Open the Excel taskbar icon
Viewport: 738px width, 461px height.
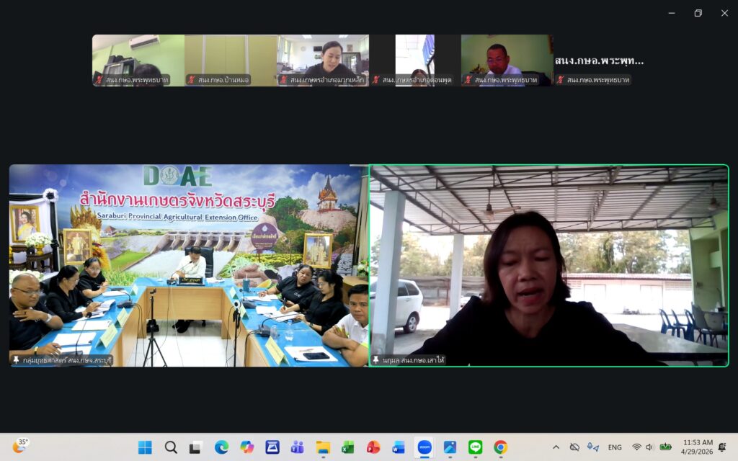pyautogui.click(x=348, y=447)
